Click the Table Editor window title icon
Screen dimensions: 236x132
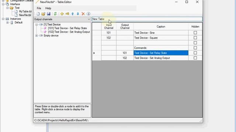[37, 2]
